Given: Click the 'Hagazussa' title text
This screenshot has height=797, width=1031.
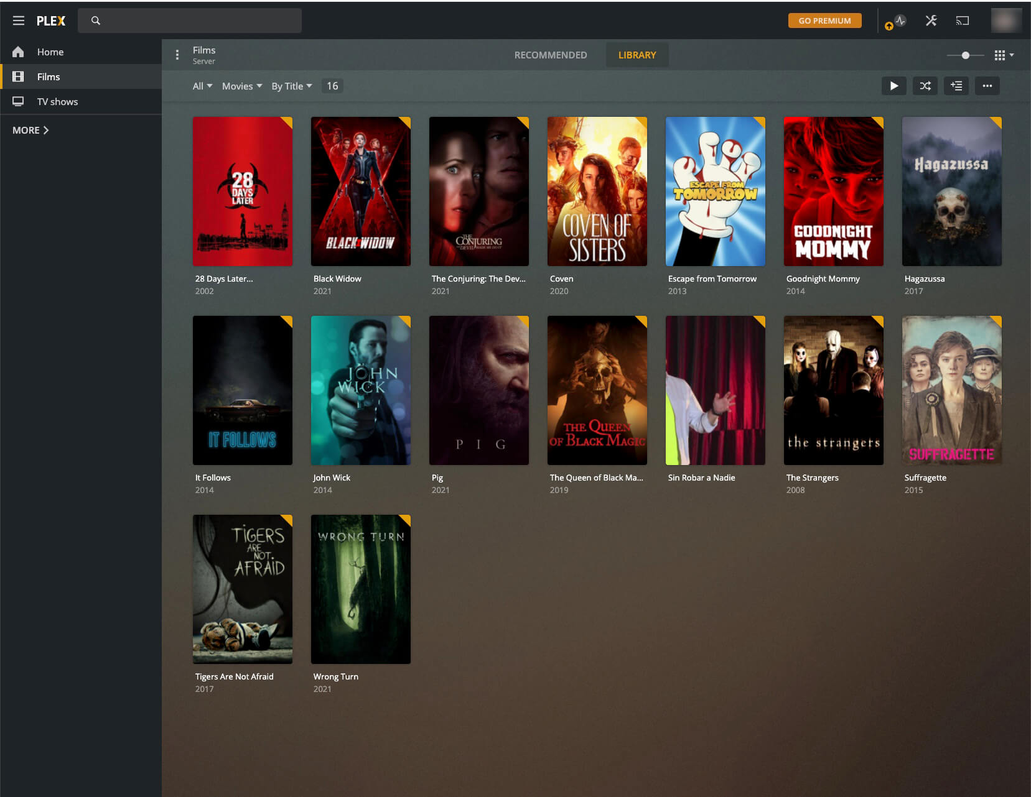Looking at the screenshot, I should 925,279.
